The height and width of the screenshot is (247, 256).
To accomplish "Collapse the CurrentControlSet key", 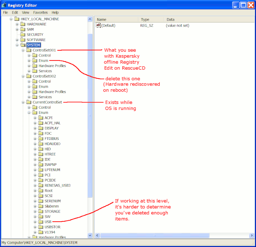I will [x=23, y=103].
